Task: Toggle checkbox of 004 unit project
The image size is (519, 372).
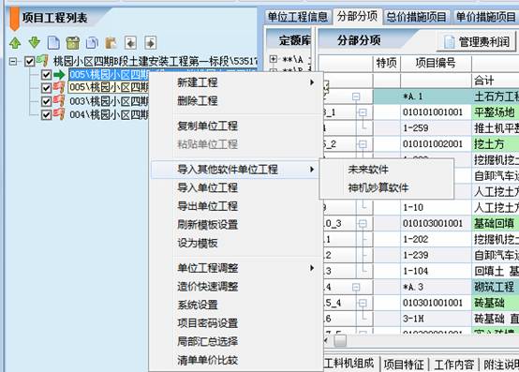Action: coord(46,114)
